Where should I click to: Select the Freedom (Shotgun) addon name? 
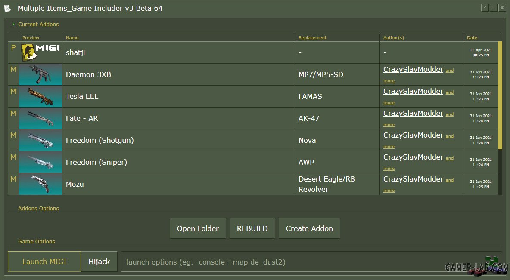(100, 140)
